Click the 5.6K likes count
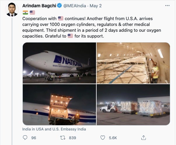This screenshot has height=145, width=176. (x=113, y=138)
